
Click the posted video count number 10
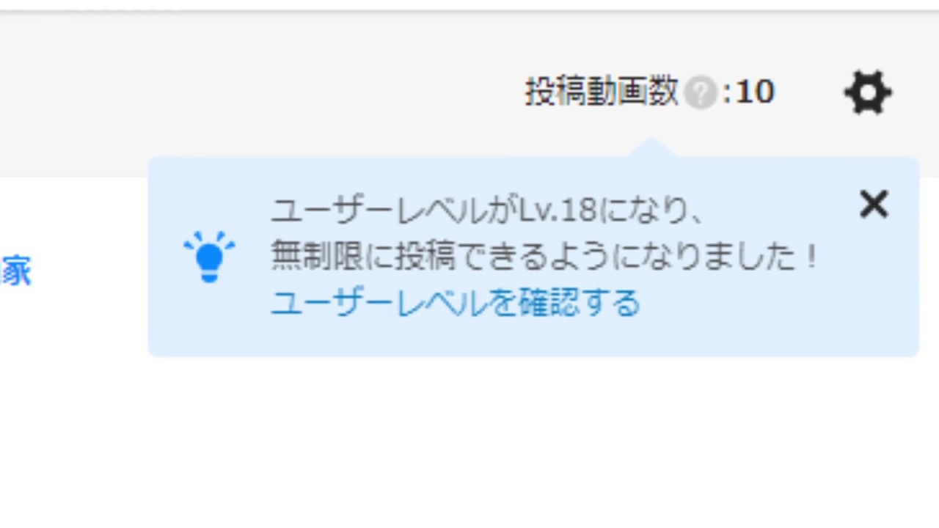pyautogui.click(x=755, y=92)
